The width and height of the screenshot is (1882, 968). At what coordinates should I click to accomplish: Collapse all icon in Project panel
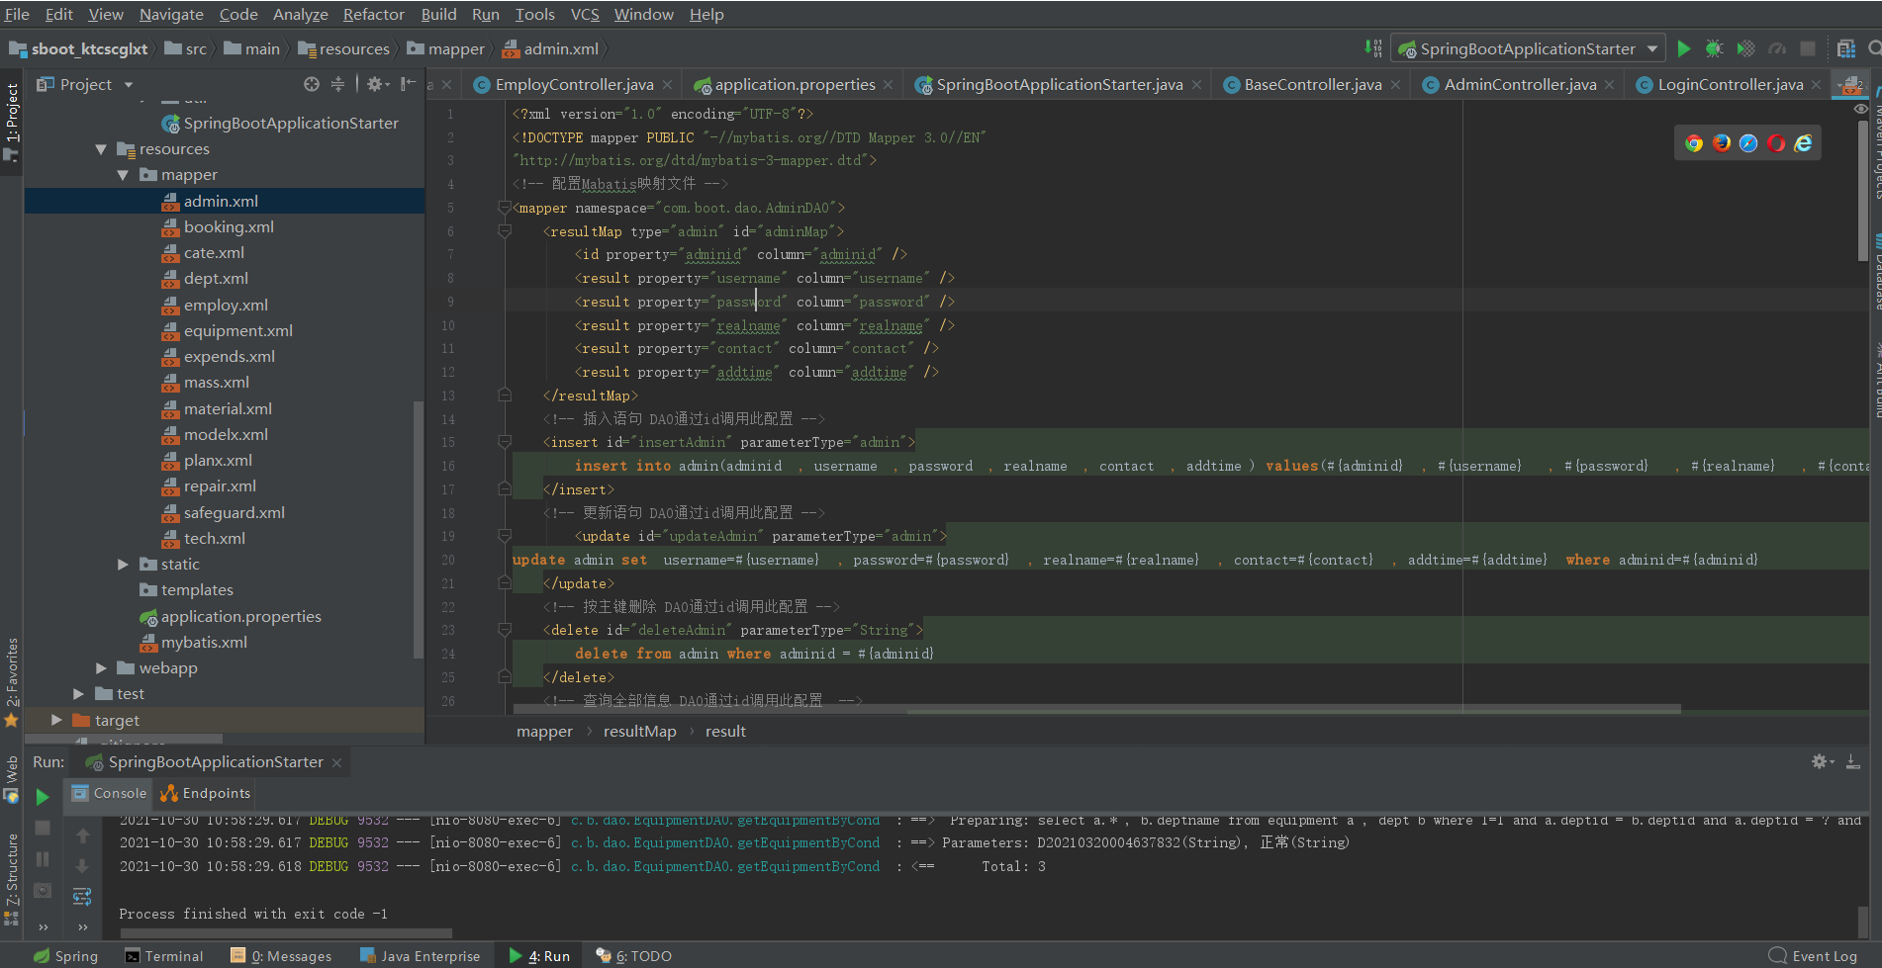click(x=337, y=84)
